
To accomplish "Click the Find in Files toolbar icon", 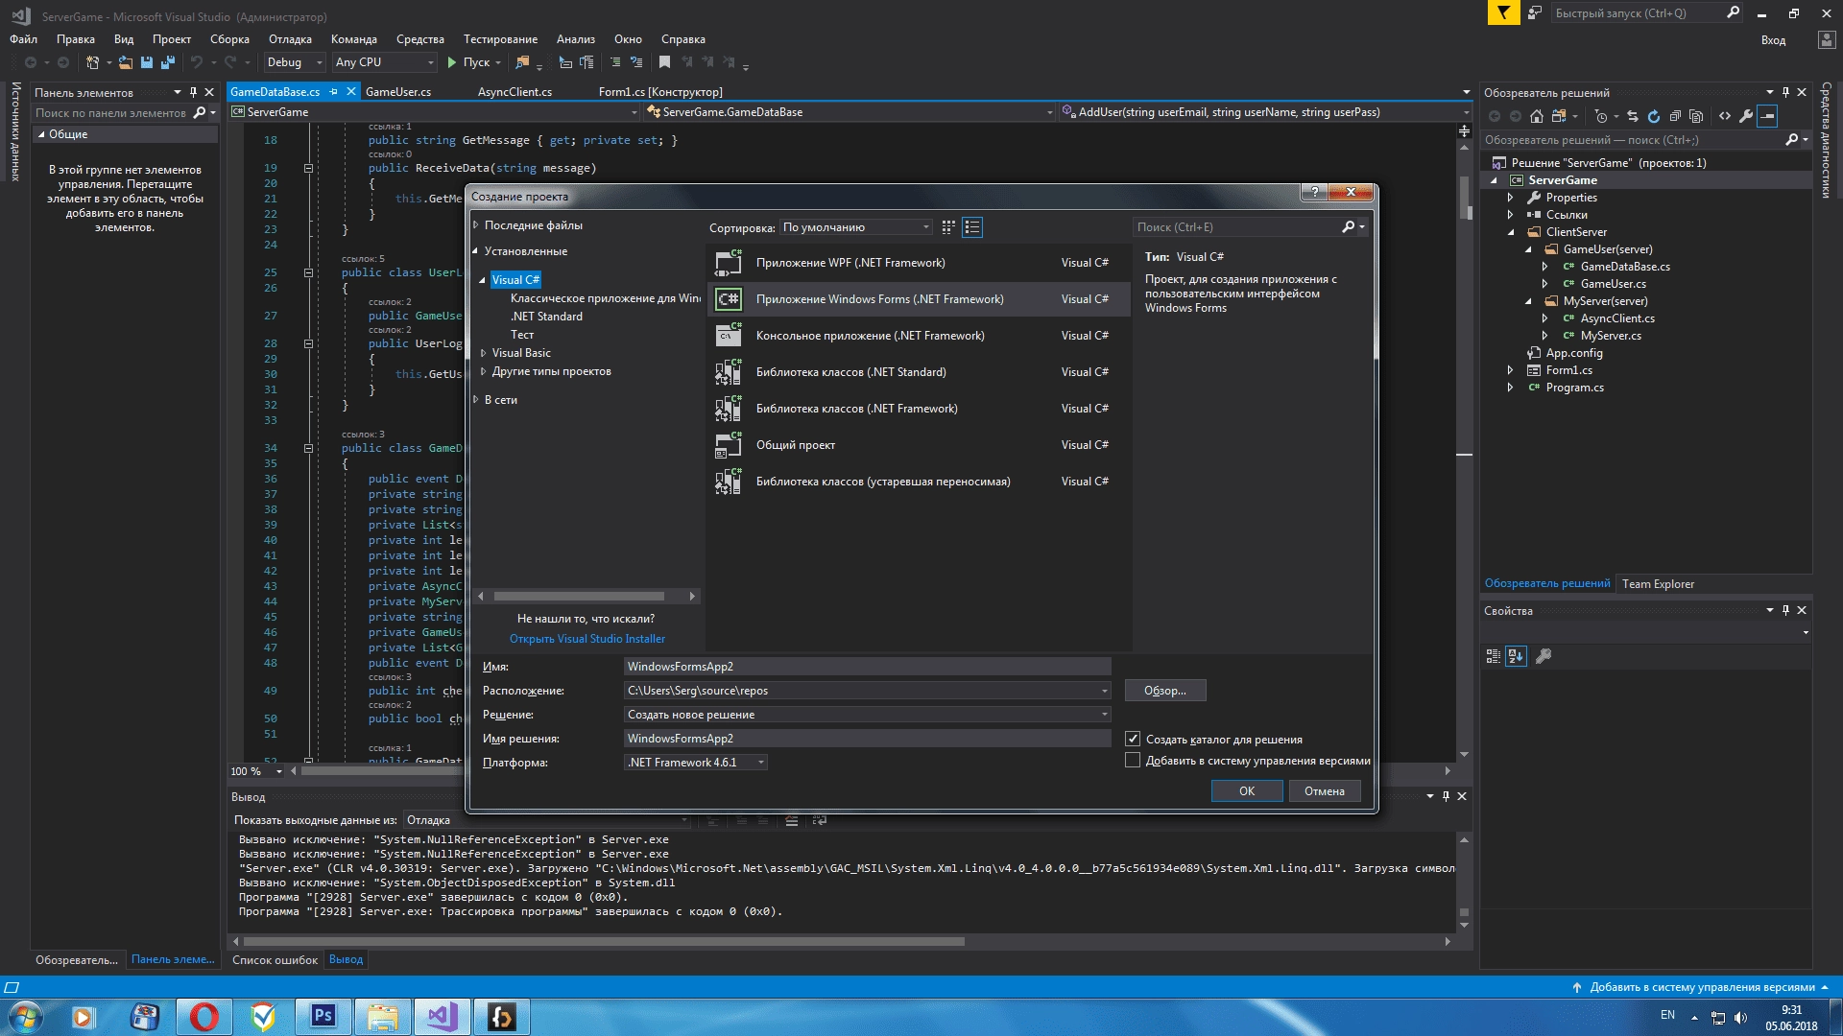I will pyautogui.click(x=522, y=62).
